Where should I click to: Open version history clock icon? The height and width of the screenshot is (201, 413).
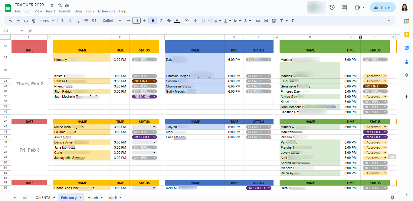point(332,7)
